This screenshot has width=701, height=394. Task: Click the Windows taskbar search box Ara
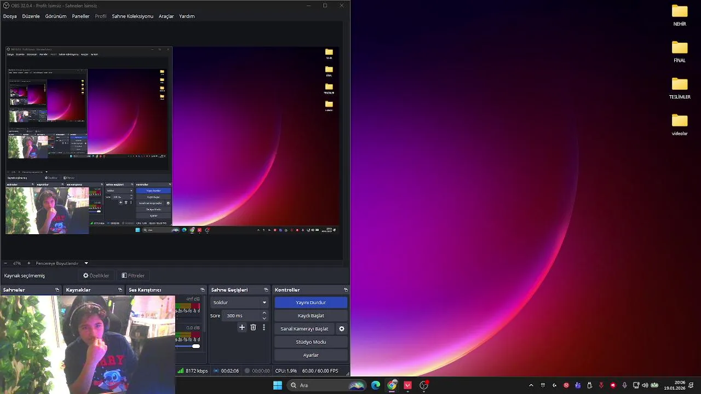(x=327, y=385)
